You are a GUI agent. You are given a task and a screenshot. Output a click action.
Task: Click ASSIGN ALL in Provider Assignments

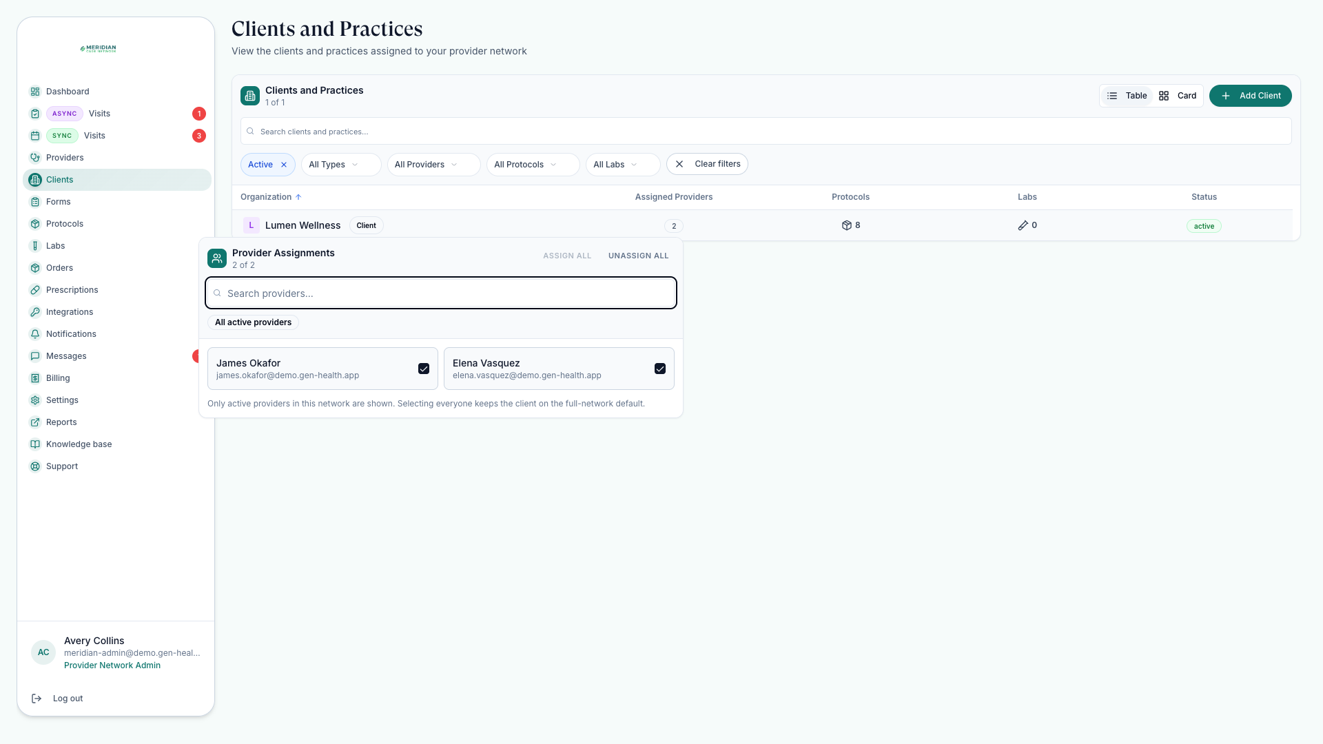click(x=566, y=256)
